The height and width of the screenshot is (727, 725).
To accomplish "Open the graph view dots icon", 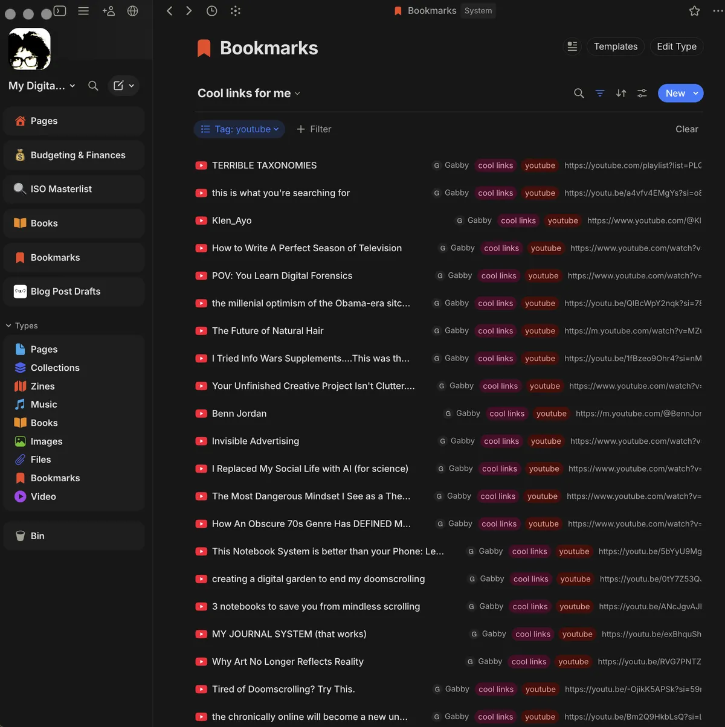I will point(236,11).
